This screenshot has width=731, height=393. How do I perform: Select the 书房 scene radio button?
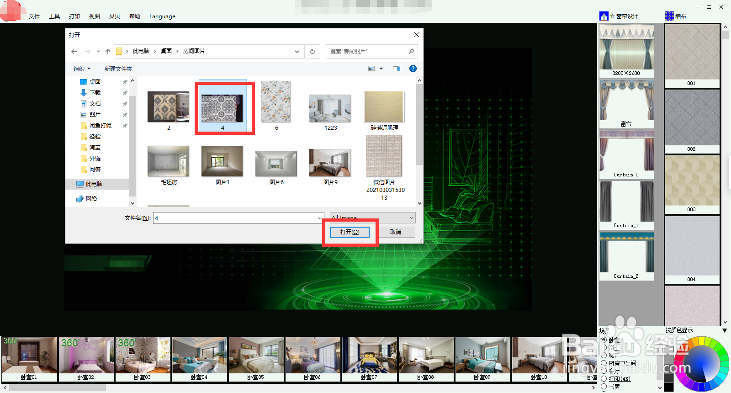(604, 387)
